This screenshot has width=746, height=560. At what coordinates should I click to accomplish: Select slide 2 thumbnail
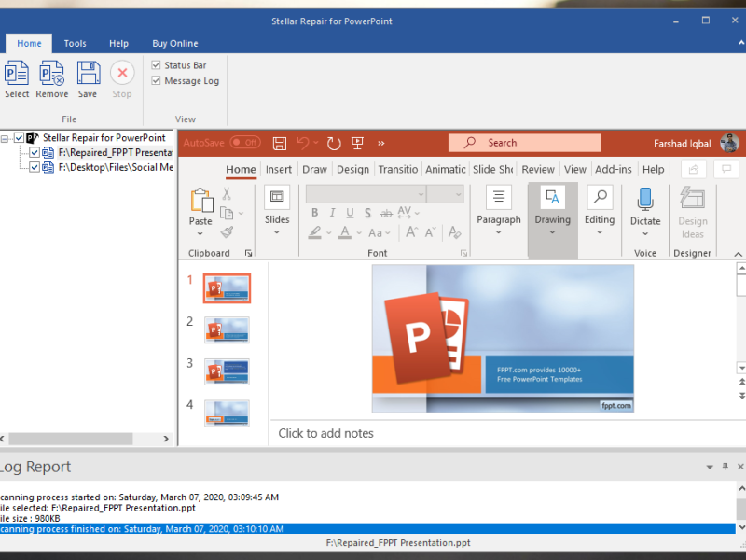pos(227,329)
